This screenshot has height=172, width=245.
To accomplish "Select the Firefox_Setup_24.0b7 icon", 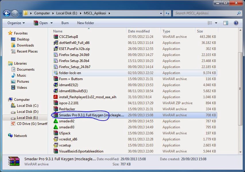I will tap(56, 67).
